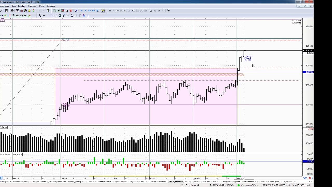Click the messages envelope icon in status bar
This screenshot has height=187, width=332.
pos(182,185)
